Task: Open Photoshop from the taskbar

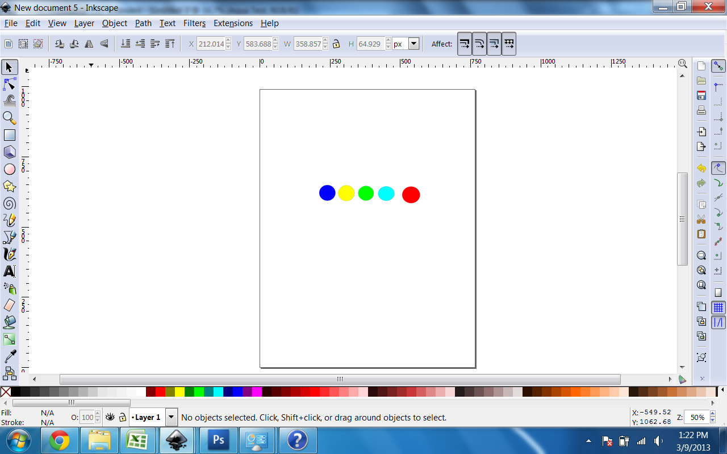Action: pos(218,440)
